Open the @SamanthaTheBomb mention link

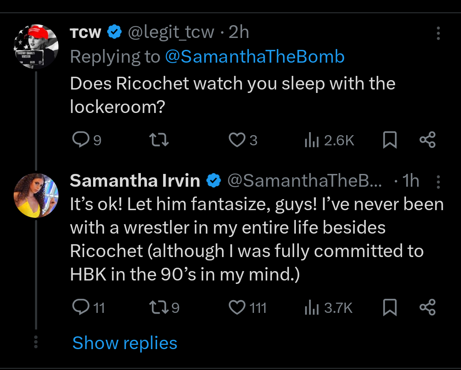[x=254, y=57]
